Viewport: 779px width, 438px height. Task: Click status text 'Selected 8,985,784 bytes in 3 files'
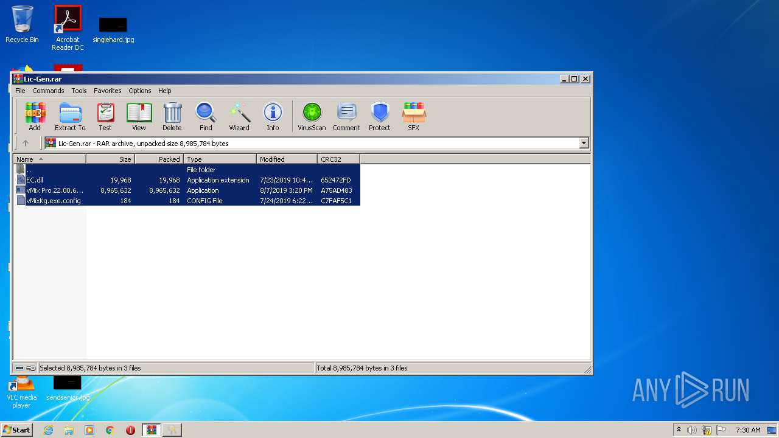tap(90, 368)
